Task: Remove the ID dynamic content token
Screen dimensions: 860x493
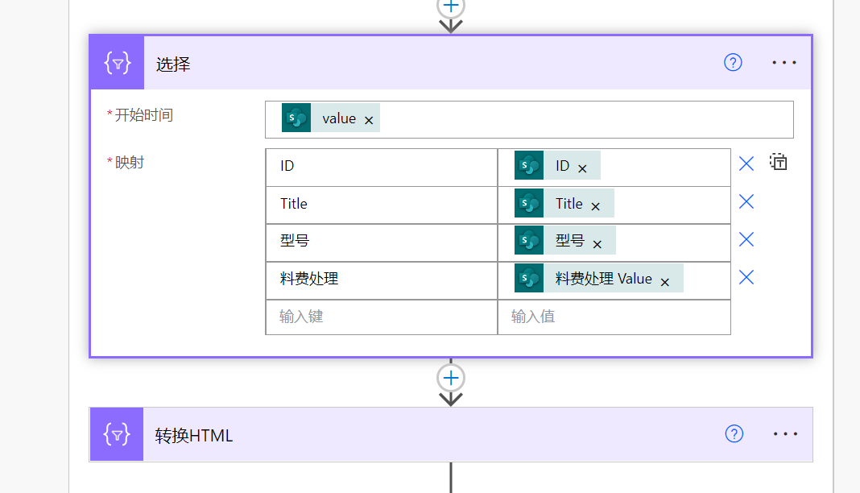Action: [582, 168]
